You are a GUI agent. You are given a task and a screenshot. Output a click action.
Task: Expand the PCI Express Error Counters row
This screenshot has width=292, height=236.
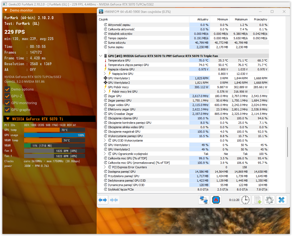[x=105, y=167]
